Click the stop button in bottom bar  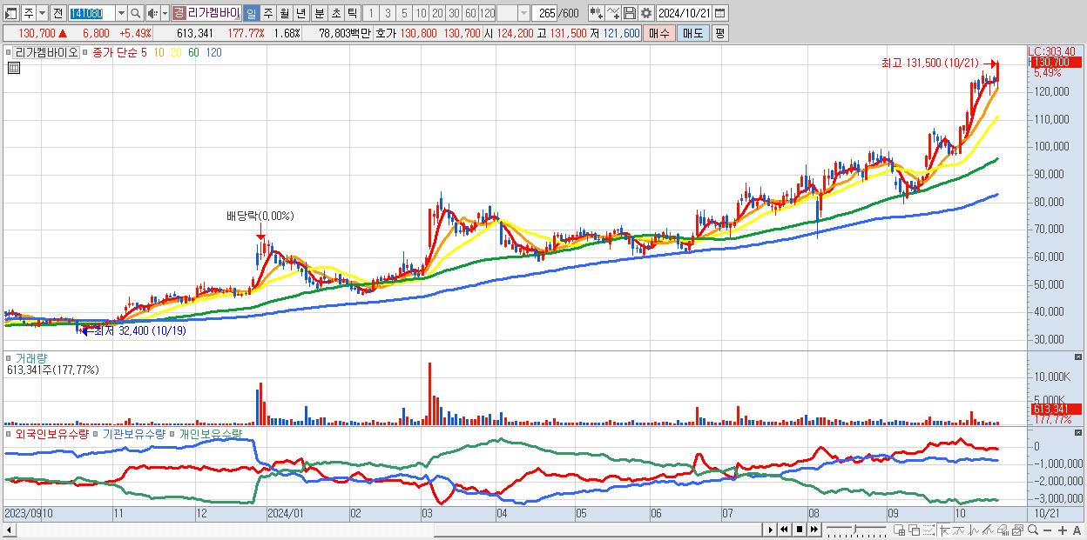click(x=800, y=530)
